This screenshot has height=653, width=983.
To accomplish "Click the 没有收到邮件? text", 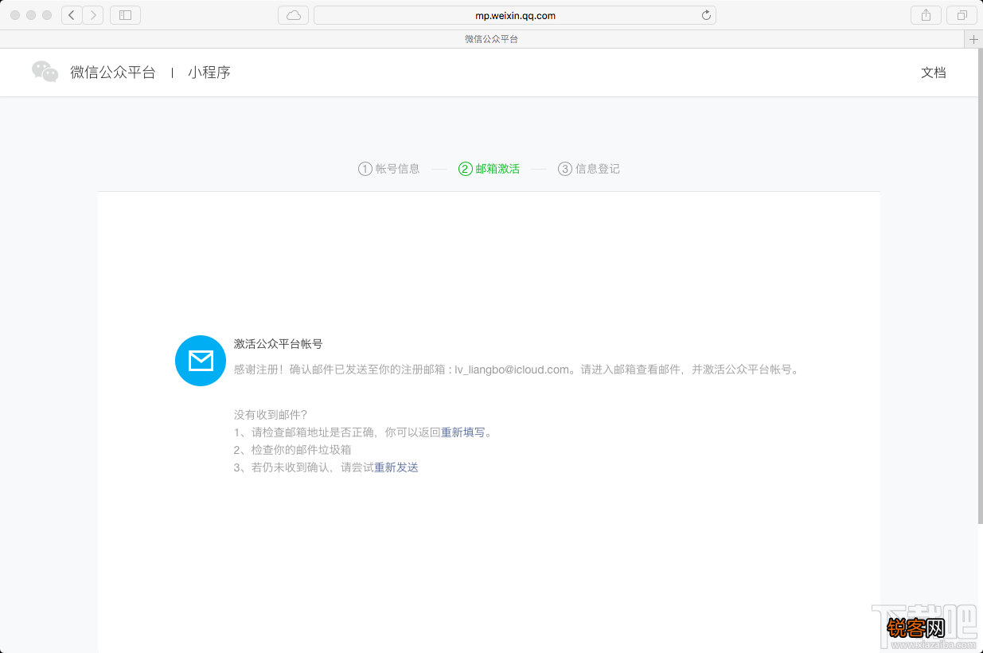I will tap(271, 415).
